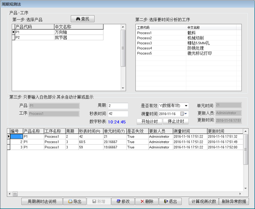
Task: Click the 周期测时法说明 button
Action: click(x=42, y=201)
